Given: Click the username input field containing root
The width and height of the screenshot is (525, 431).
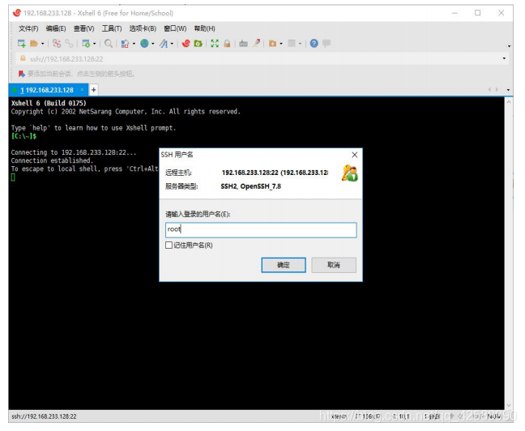Looking at the screenshot, I should [x=261, y=230].
